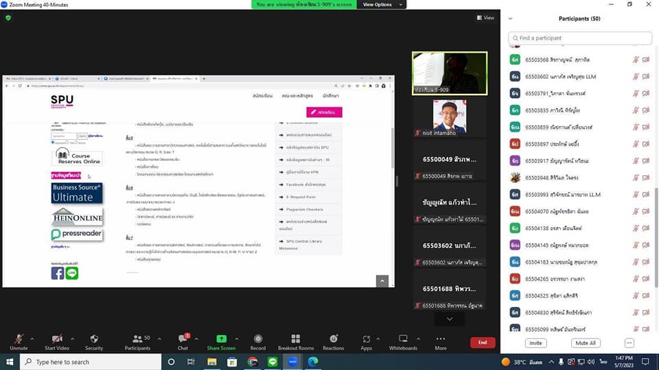Open the Apps icon in toolbar
Image resolution: width=659 pixels, height=370 pixels.
366,339
